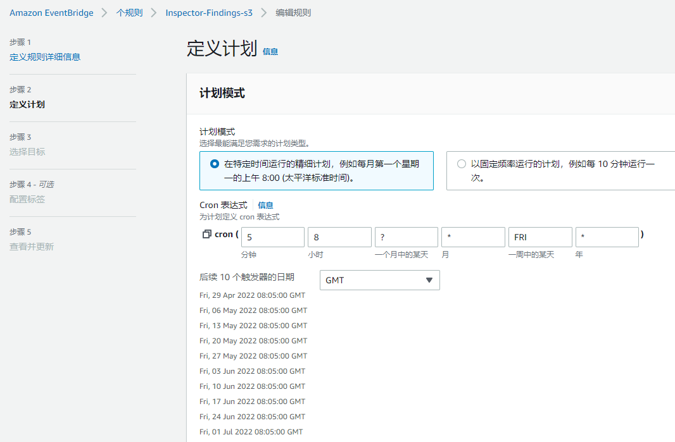The height and width of the screenshot is (442, 675).
Task: Open the 信息 link beside Cron 表达式
Action: (x=265, y=204)
